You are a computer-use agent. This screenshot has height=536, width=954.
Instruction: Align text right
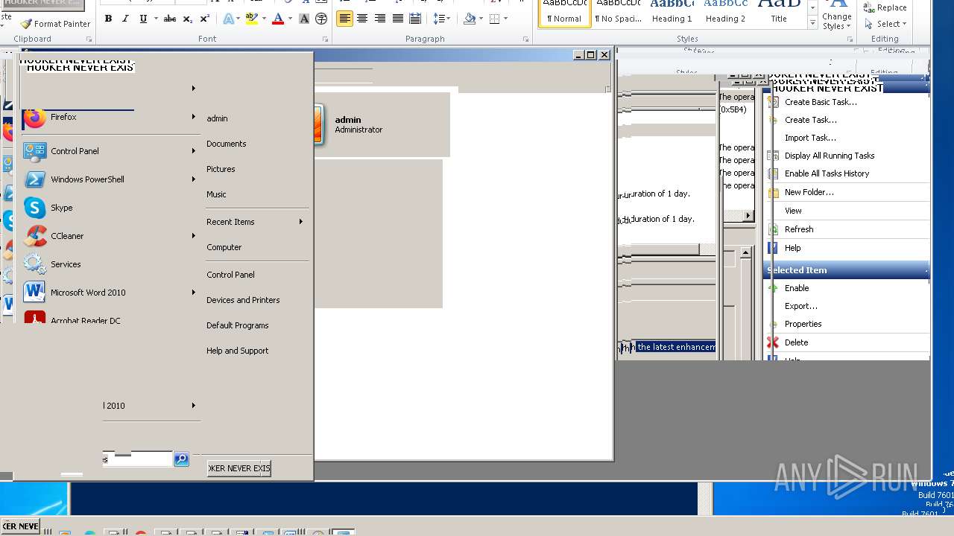[380, 19]
